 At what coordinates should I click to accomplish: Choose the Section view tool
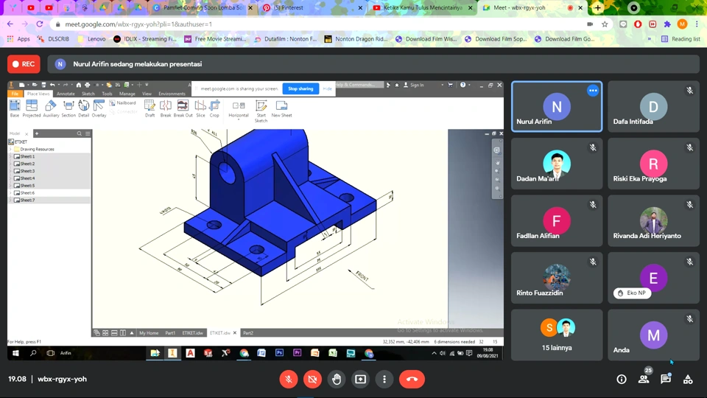point(68,107)
